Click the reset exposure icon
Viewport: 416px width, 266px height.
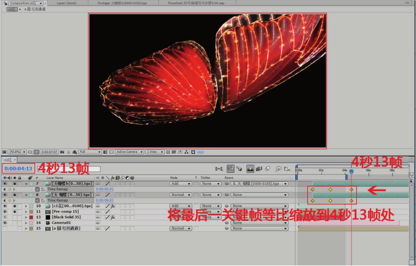point(193,152)
